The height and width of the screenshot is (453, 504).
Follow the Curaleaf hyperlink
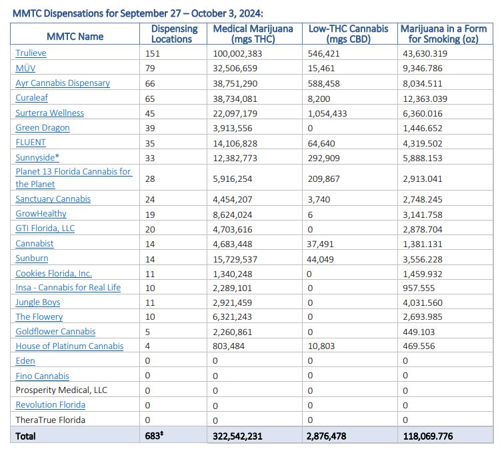(32, 98)
